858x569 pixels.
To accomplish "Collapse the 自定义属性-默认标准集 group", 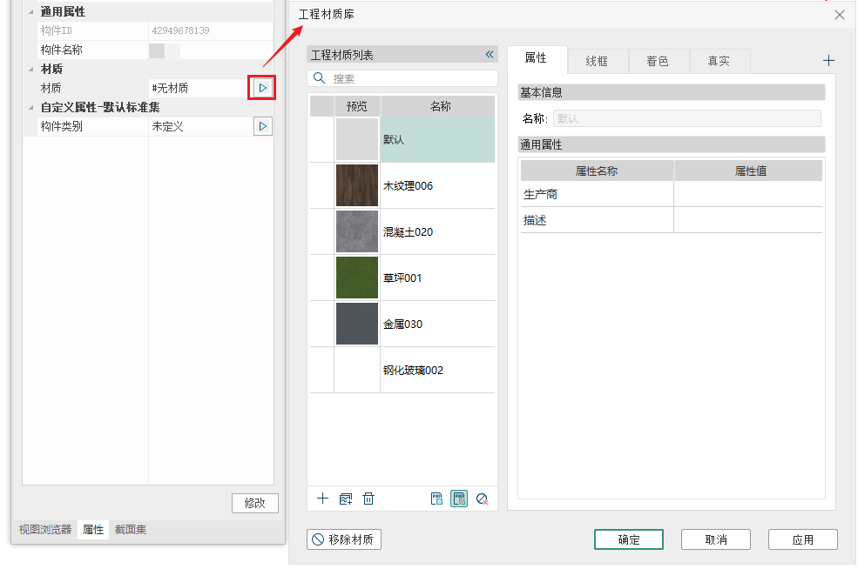I will [x=31, y=107].
